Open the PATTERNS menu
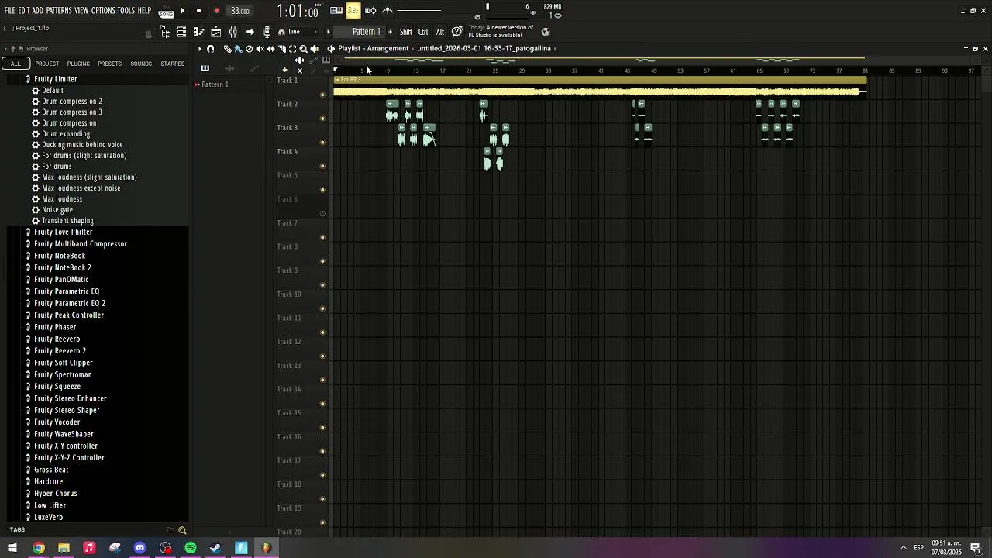 coord(59,11)
